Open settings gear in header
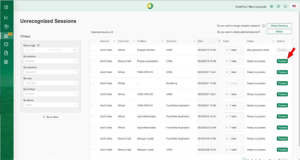This screenshot has width=300, height=160. click(271, 6)
